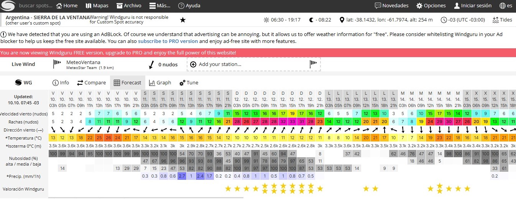Switch to the Forecast tab

[127, 82]
